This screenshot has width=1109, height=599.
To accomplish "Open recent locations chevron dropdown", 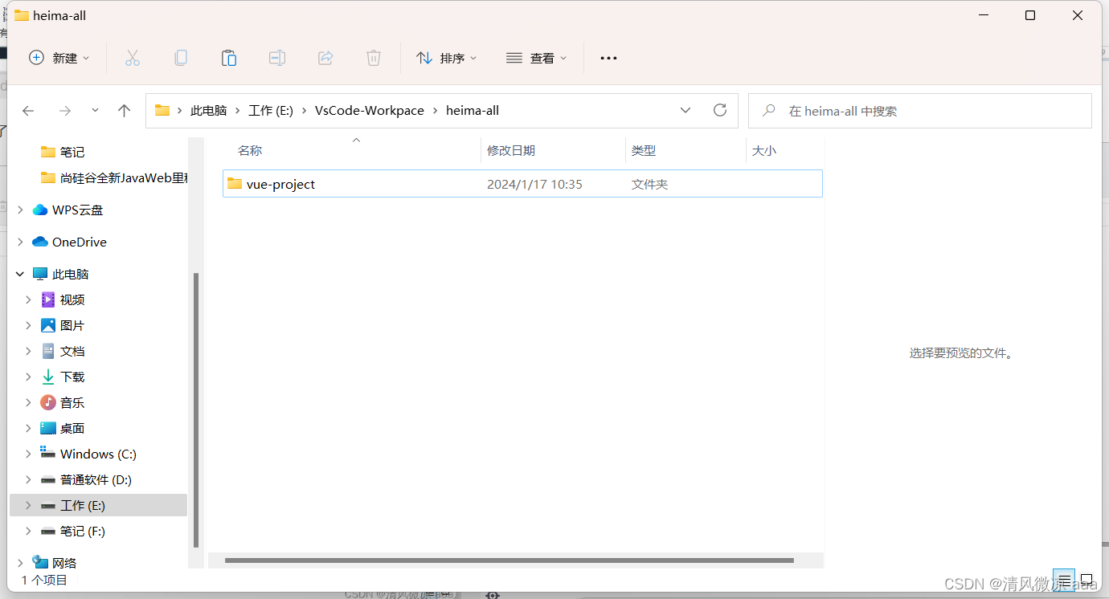I will coord(95,111).
